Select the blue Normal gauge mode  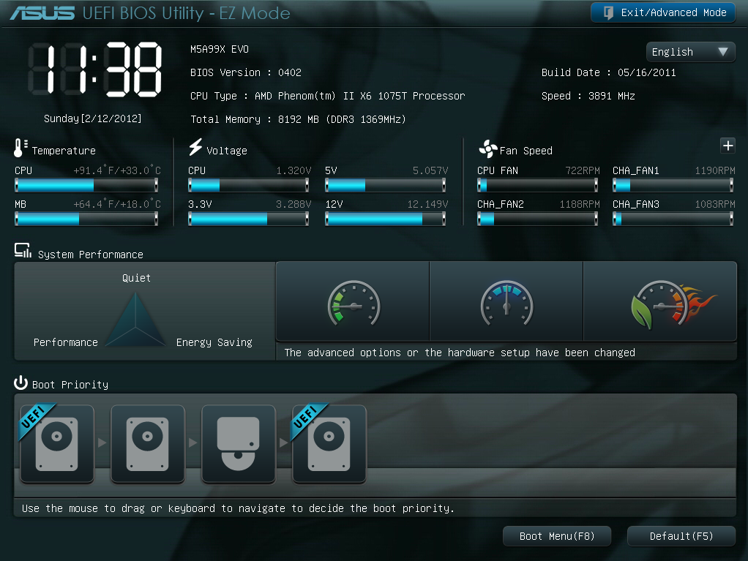tap(506, 301)
